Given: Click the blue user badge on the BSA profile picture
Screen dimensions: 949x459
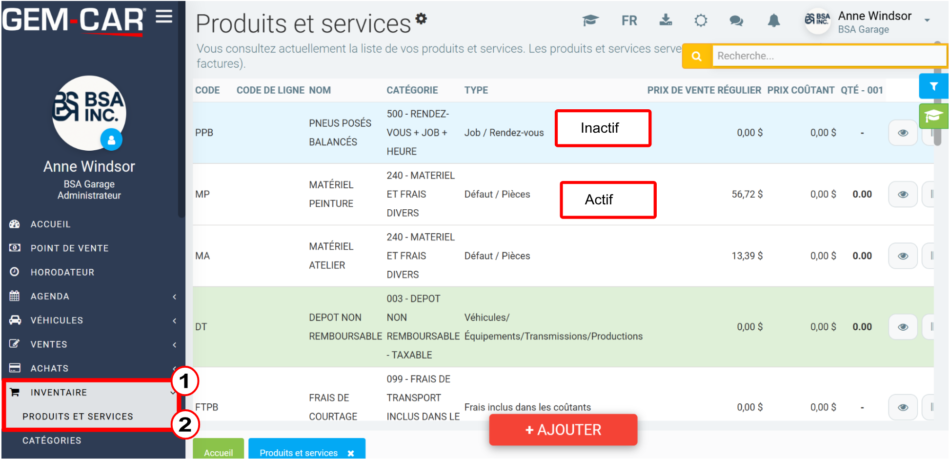Looking at the screenshot, I should pyautogui.click(x=111, y=140).
